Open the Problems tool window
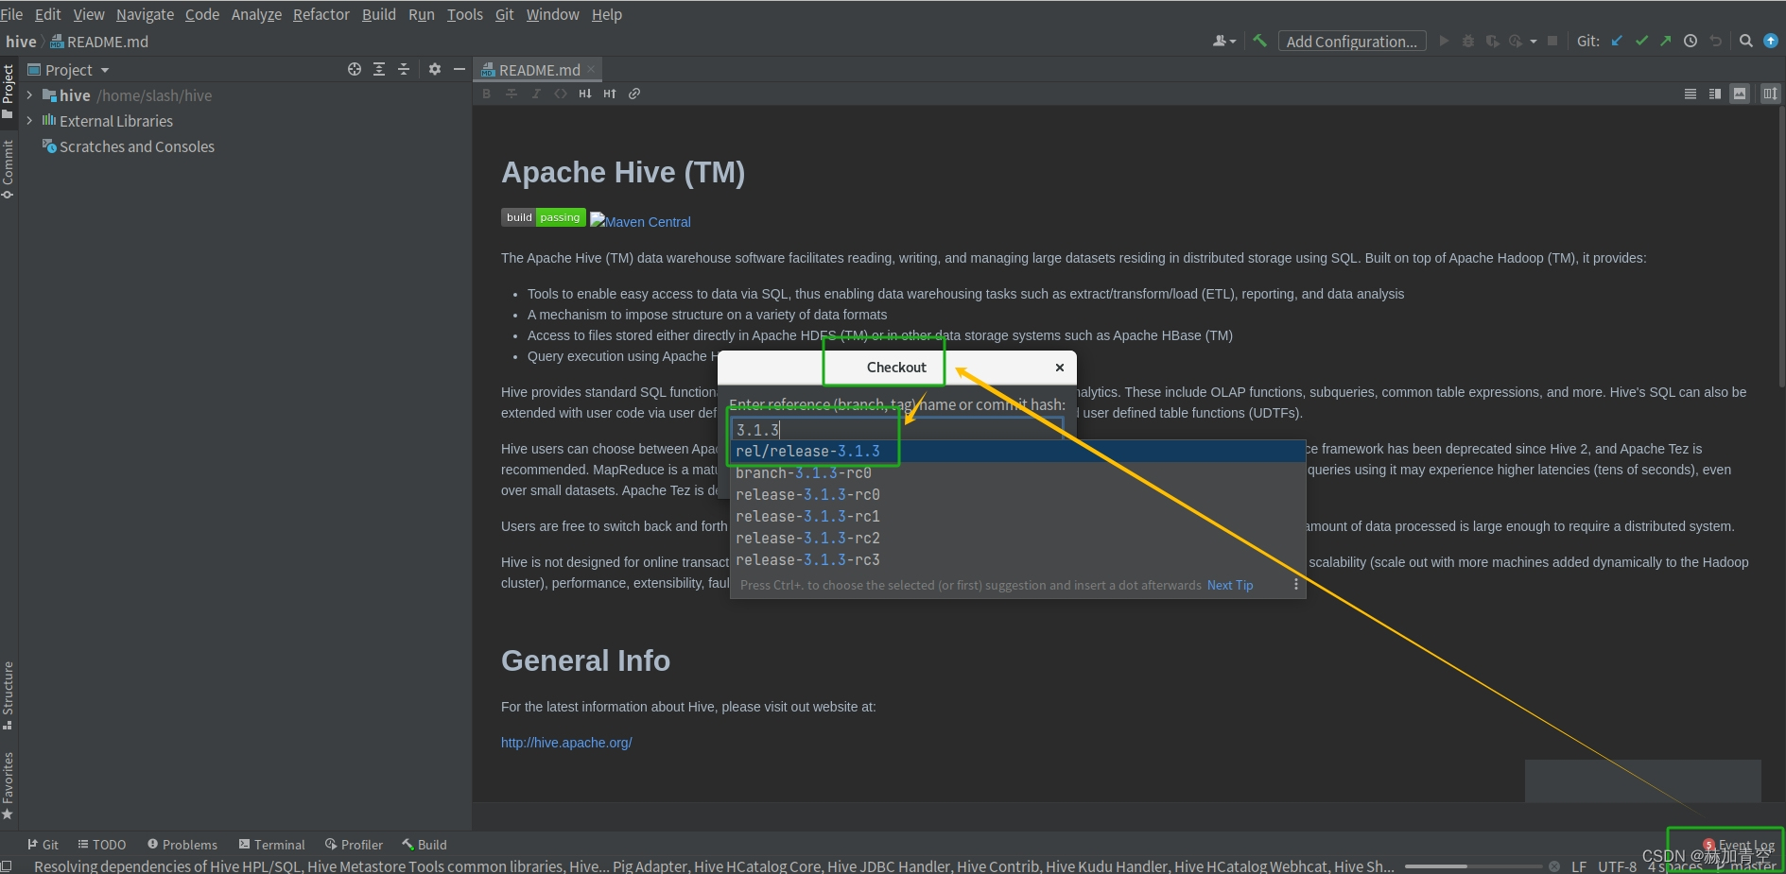This screenshot has height=874, width=1786. point(182,845)
